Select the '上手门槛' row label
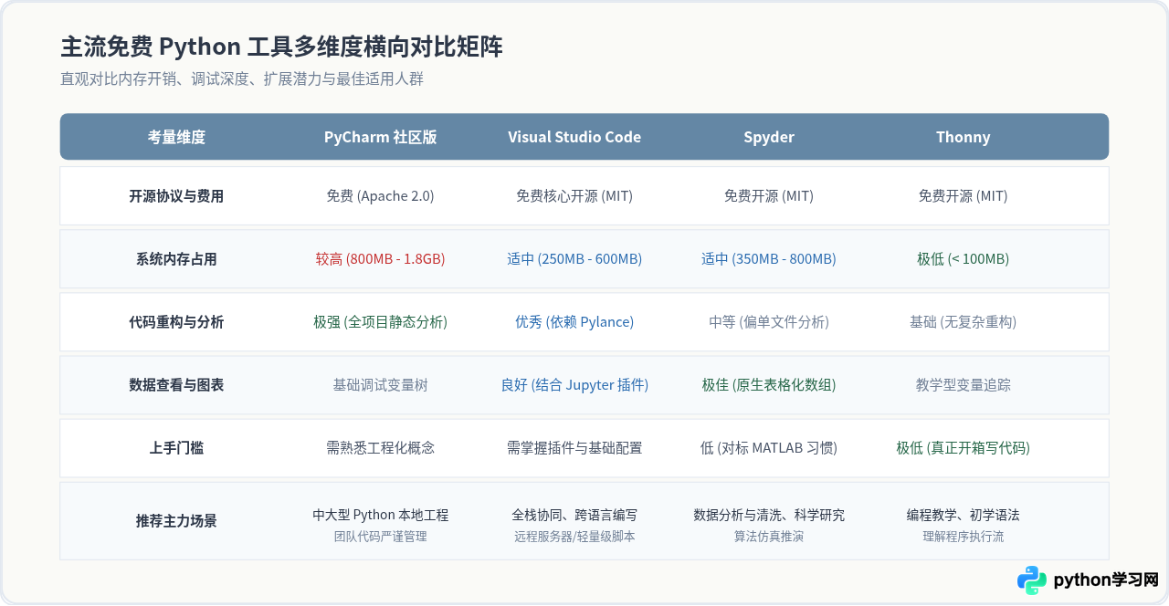This screenshot has height=606, width=1169. click(x=176, y=448)
